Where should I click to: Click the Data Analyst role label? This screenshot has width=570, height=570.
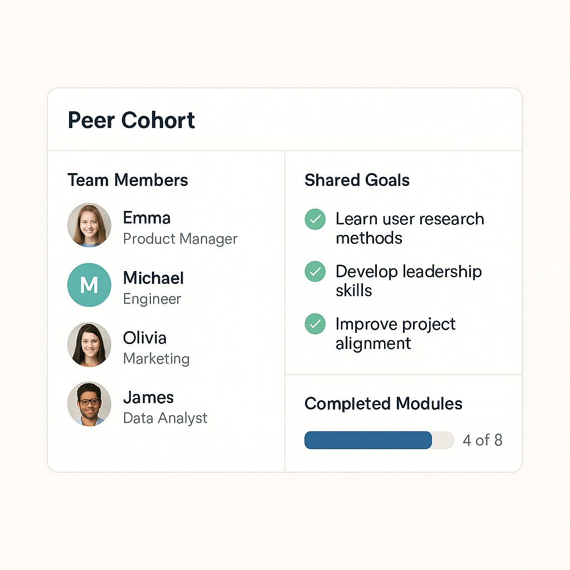tap(165, 418)
